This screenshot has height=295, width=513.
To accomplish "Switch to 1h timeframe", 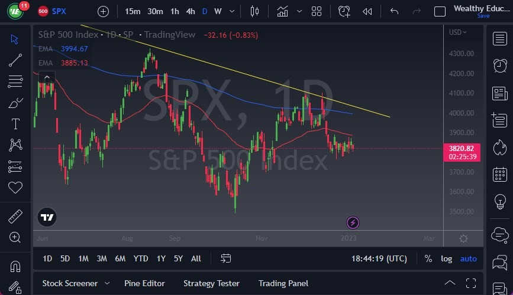I will [x=175, y=12].
